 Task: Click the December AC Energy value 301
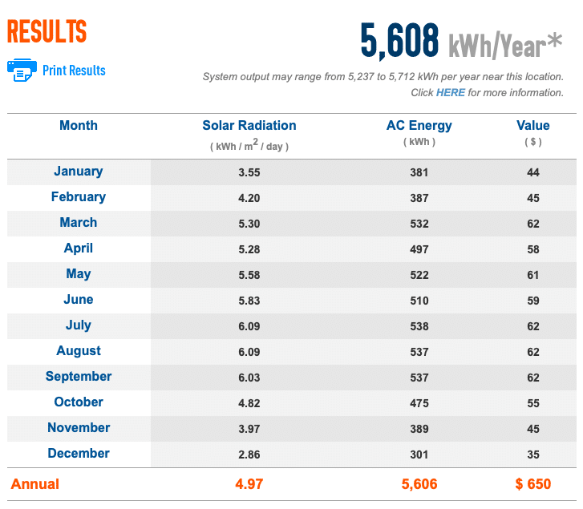(419, 454)
